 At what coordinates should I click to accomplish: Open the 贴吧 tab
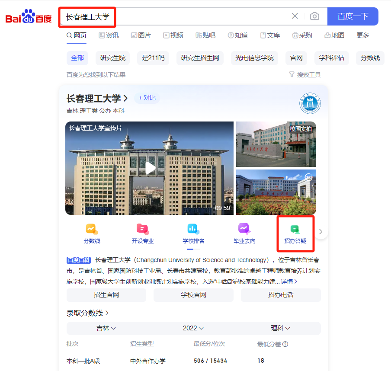[x=205, y=35]
